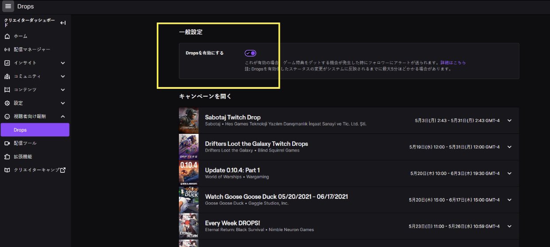Click date text 5月20日(木) 10:00 - 6月3日(木) 19:30
Screen dimensions: 550x247
click(447, 174)
